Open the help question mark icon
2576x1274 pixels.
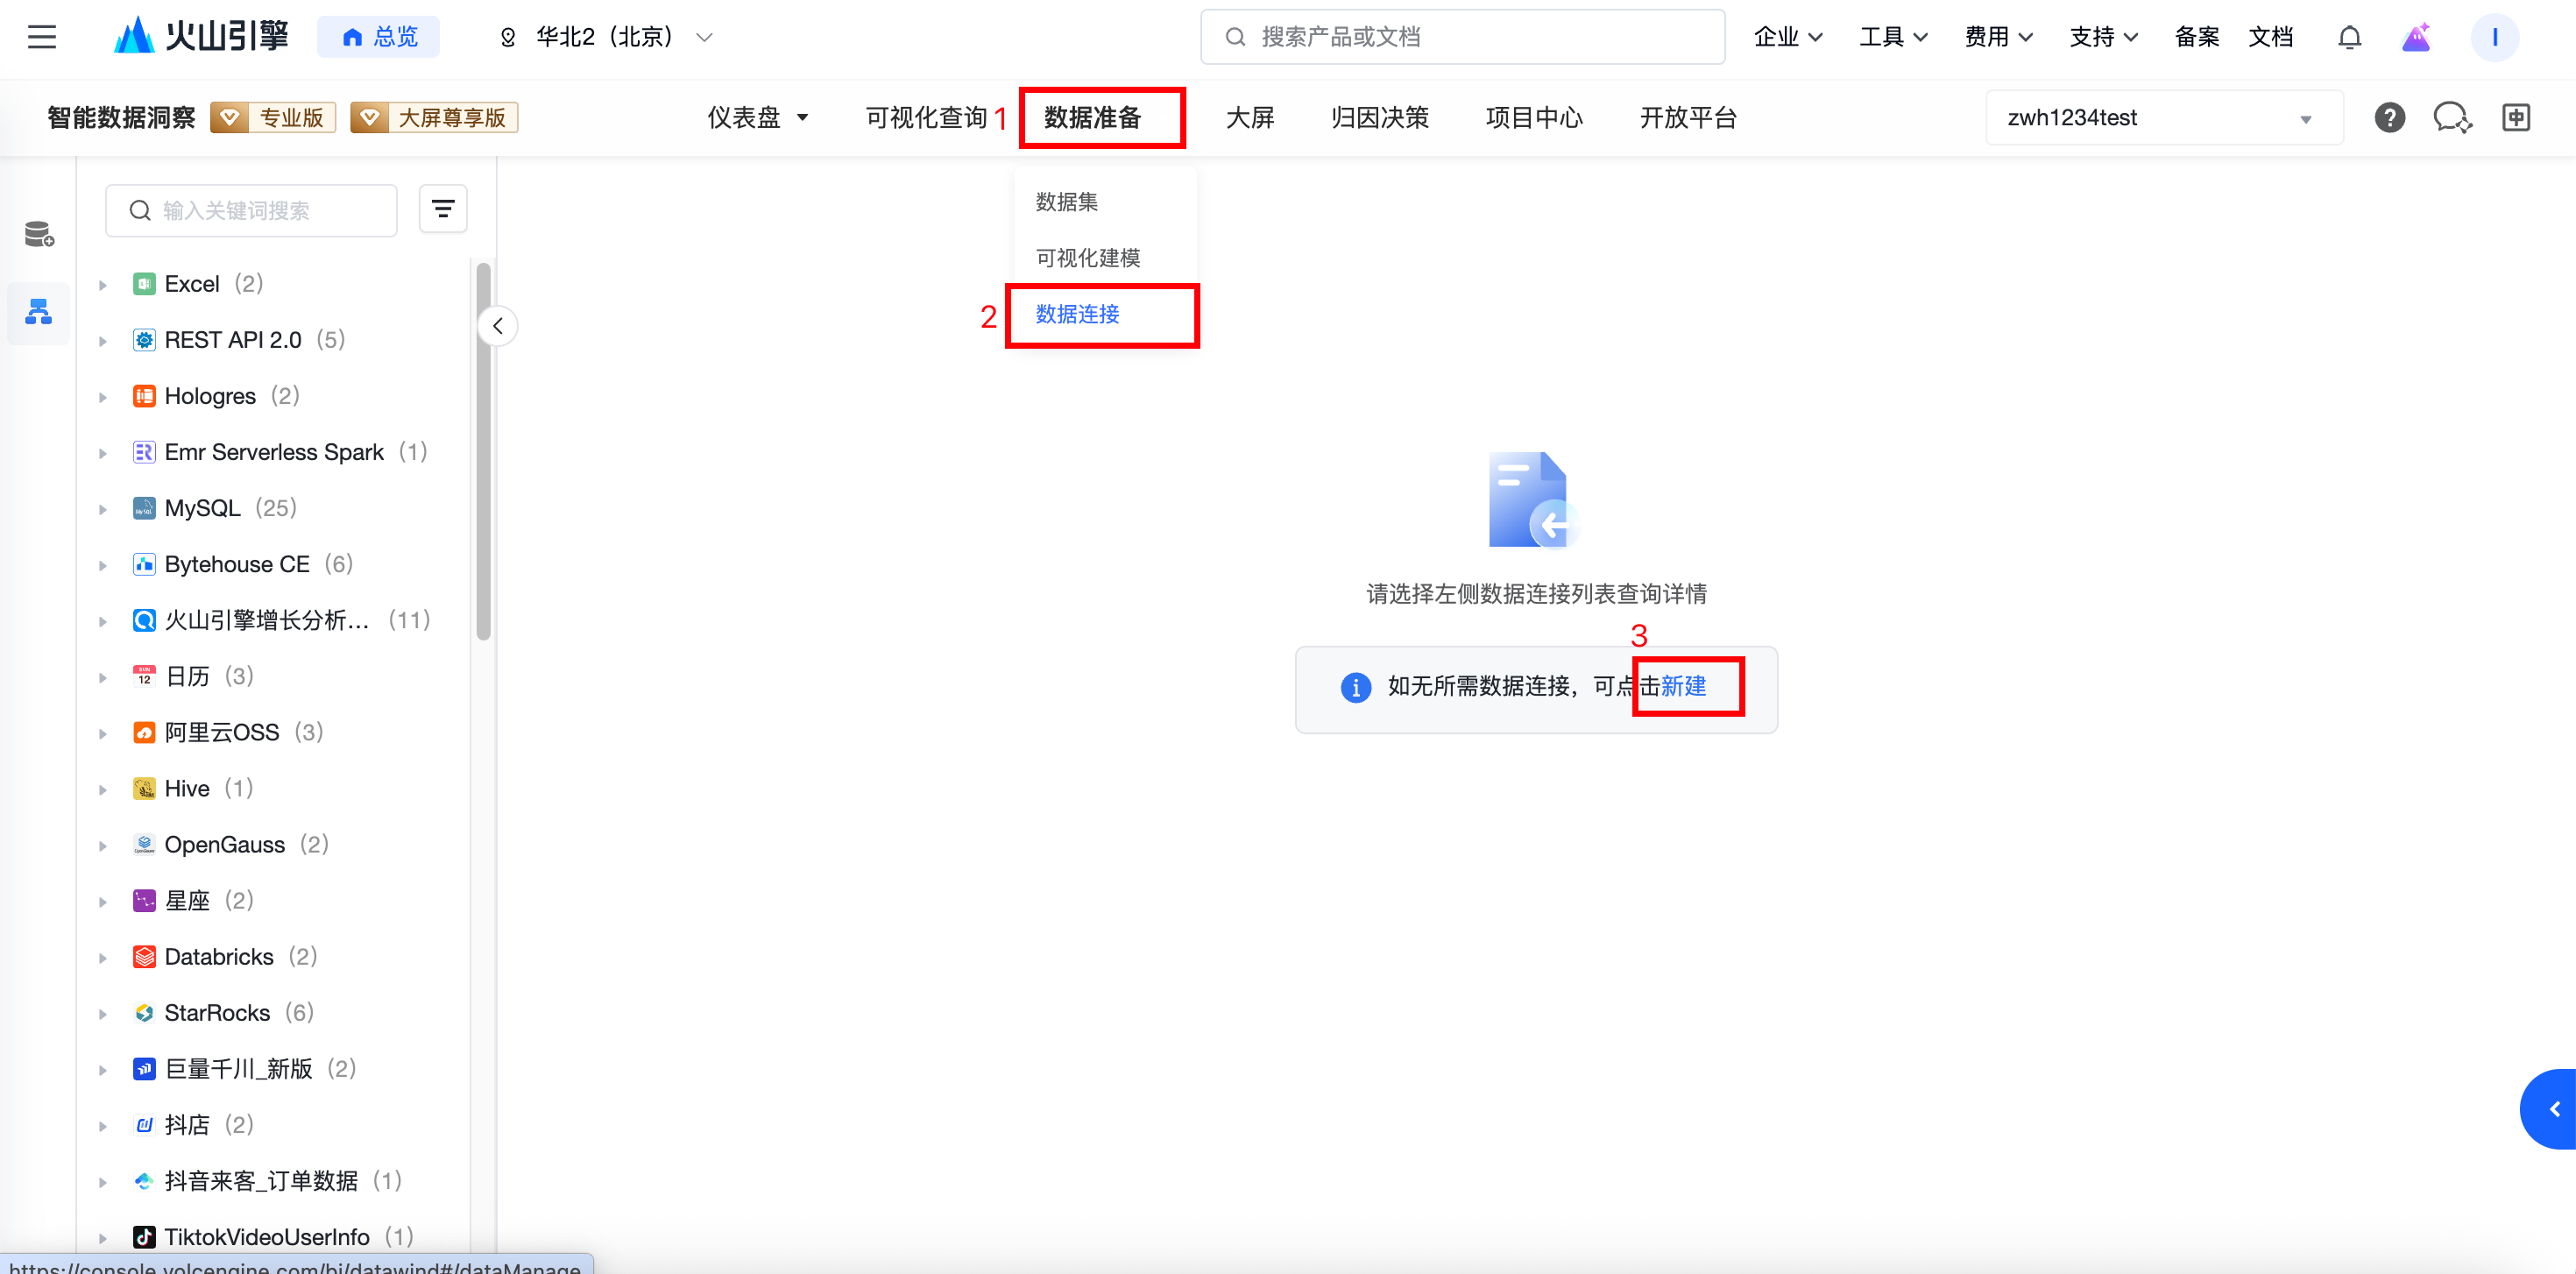(2389, 117)
